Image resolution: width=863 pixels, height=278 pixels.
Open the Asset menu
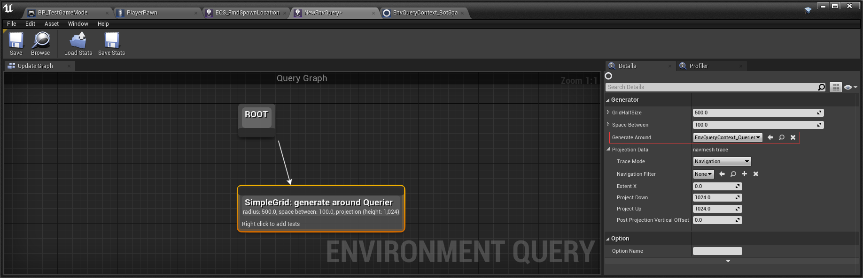tap(52, 24)
